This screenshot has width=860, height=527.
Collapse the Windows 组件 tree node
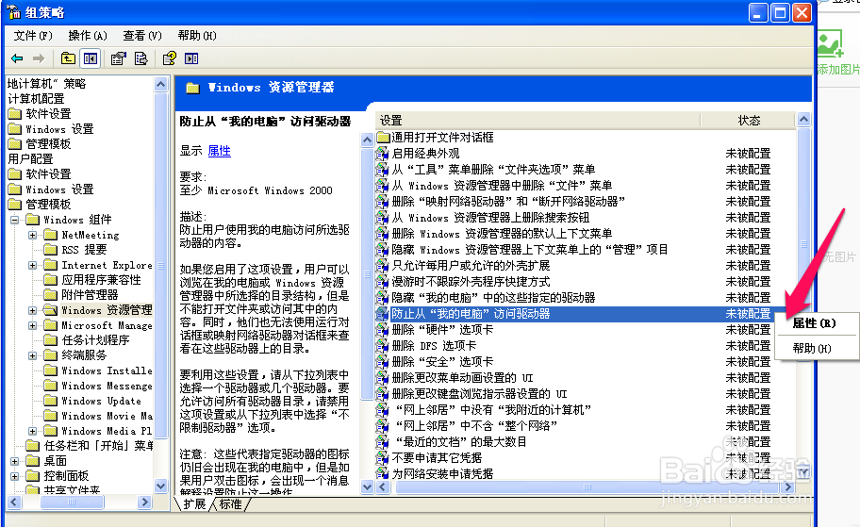(15, 220)
